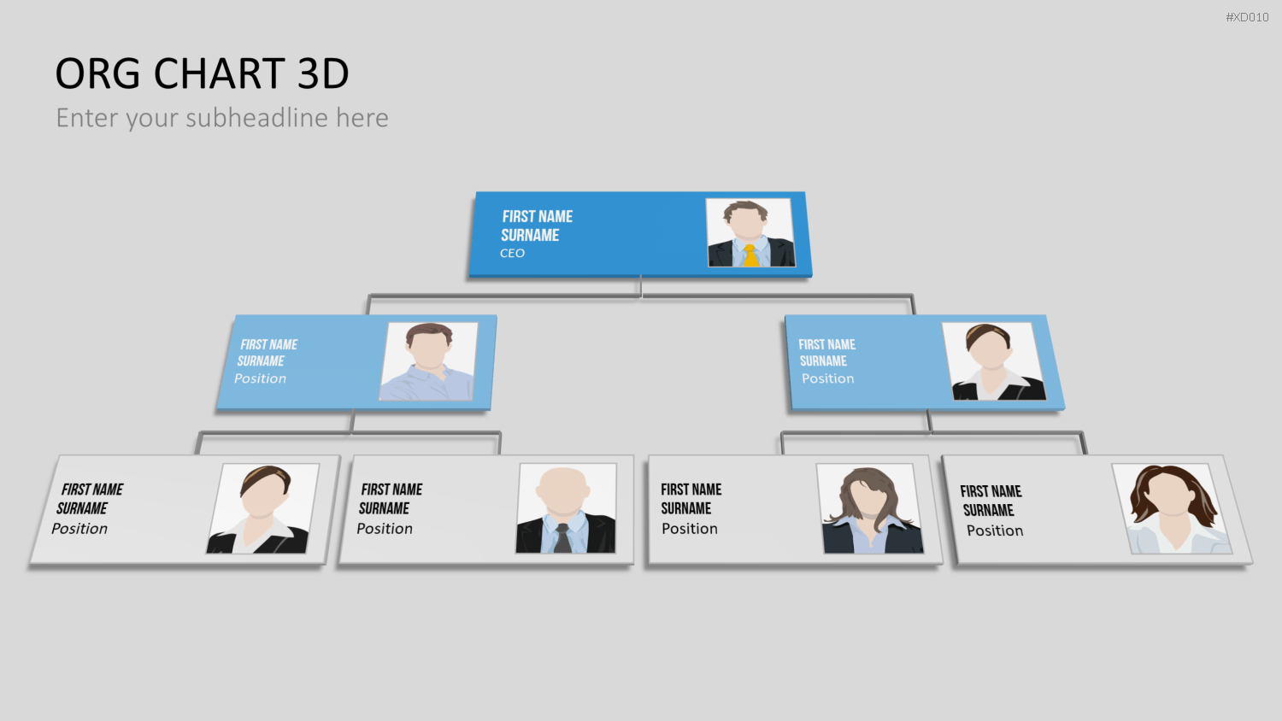Click 'Position' text in leftmost gray card
The width and height of the screenshot is (1282, 721).
[79, 529]
